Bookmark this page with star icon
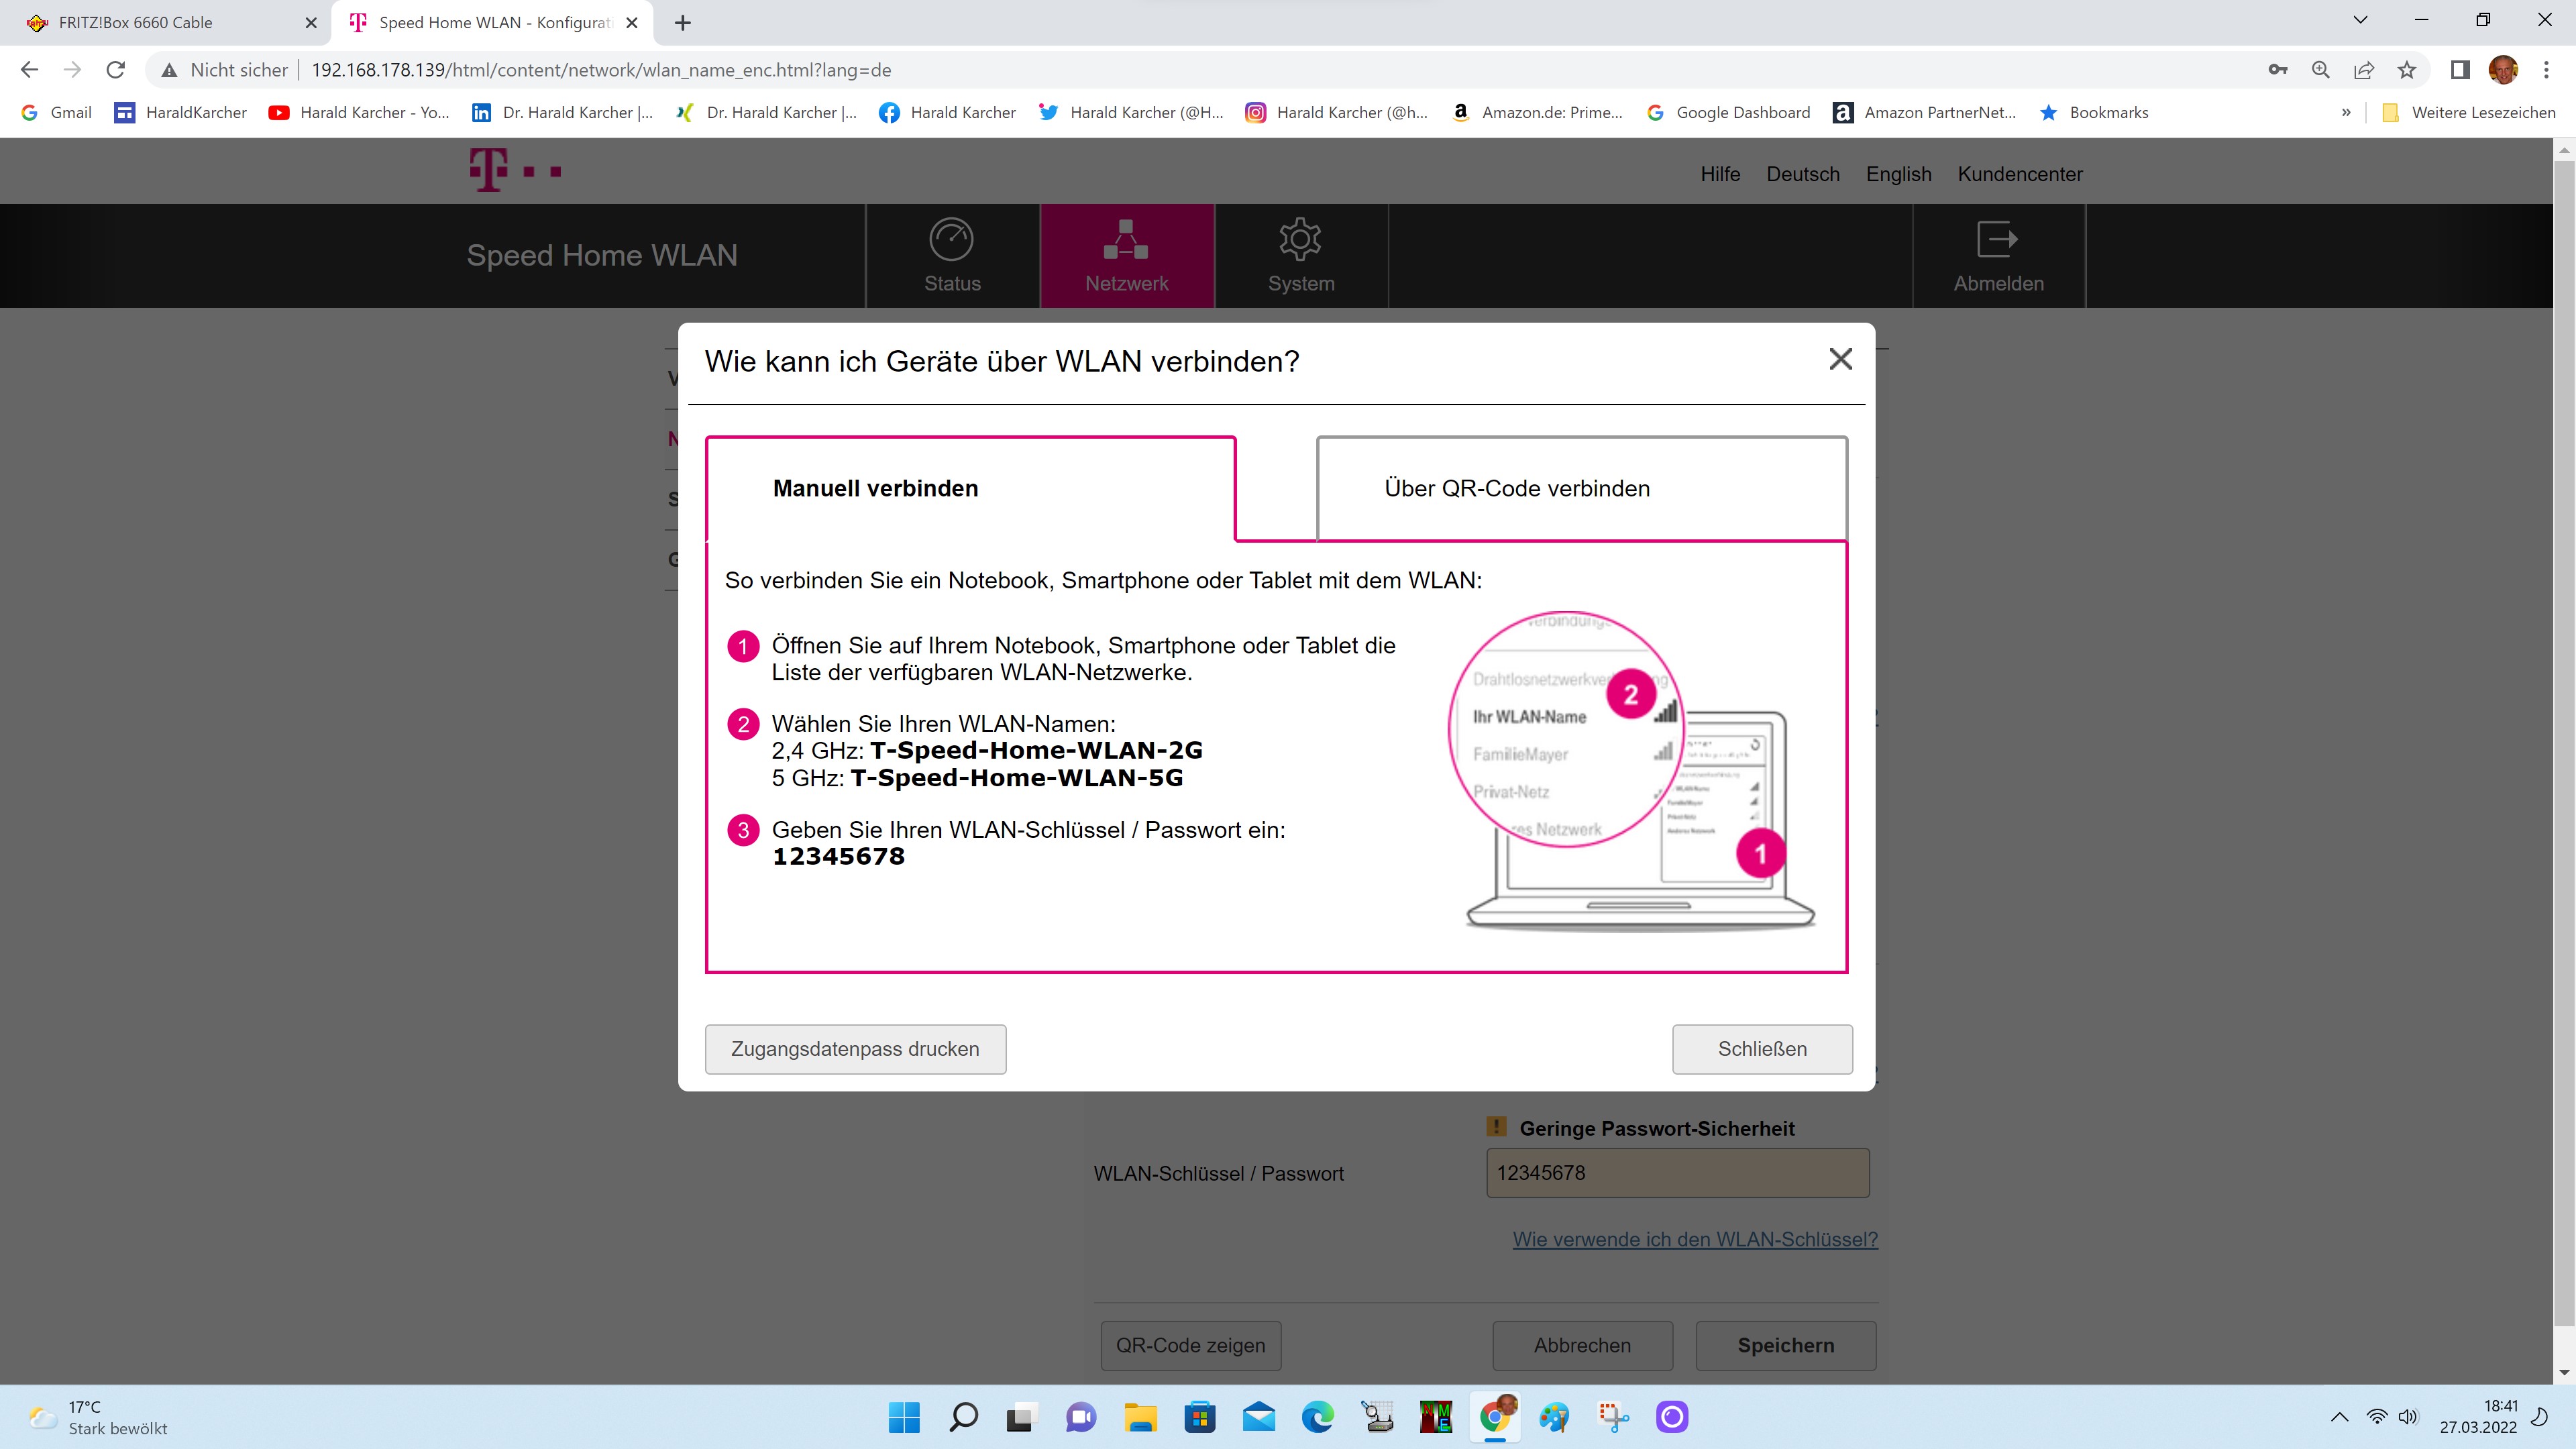This screenshot has height=1449, width=2576. coord(2407,70)
